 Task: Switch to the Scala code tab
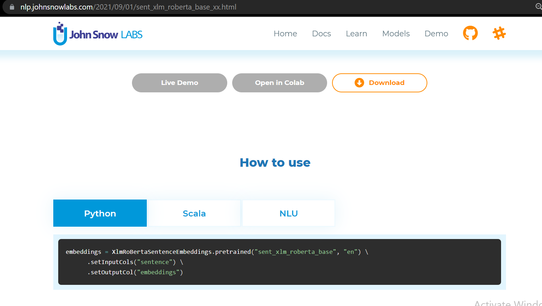tap(194, 213)
